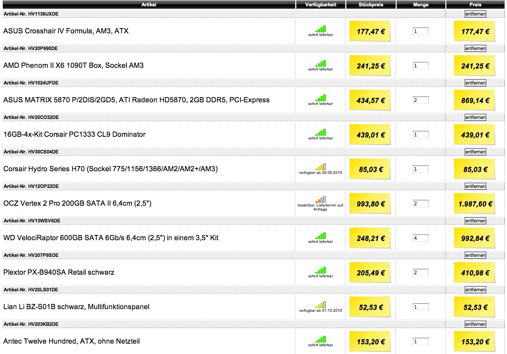Focus quantity field for OCZ Vertex 2 Pro
The height and width of the screenshot is (354, 507).
[421, 204]
